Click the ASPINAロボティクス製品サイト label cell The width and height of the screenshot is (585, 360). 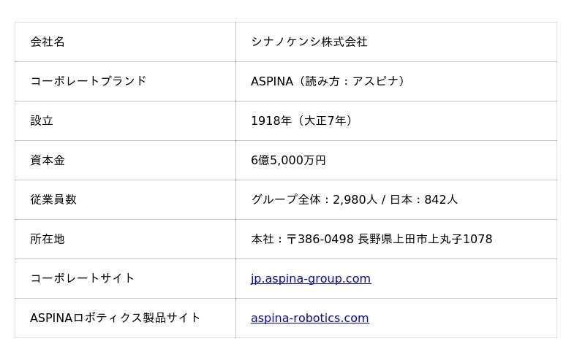(115, 318)
